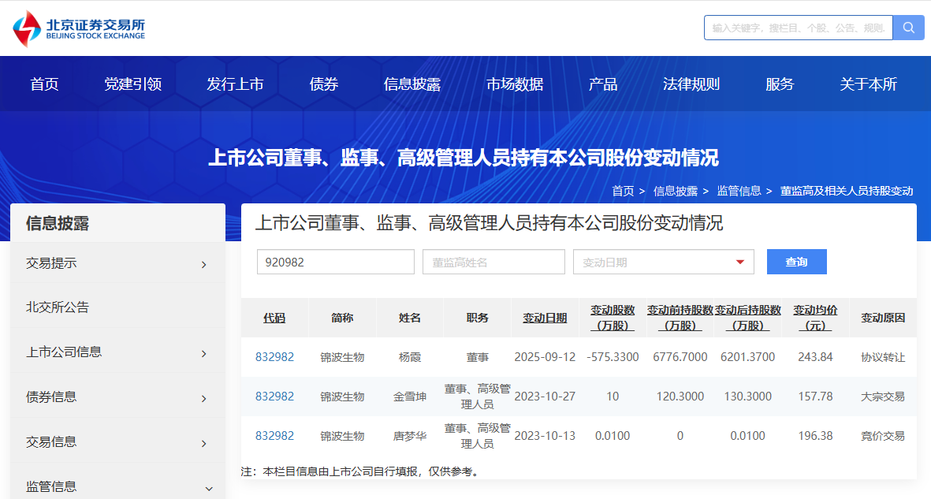
Task: Click the stock code input field
Action: coord(335,262)
